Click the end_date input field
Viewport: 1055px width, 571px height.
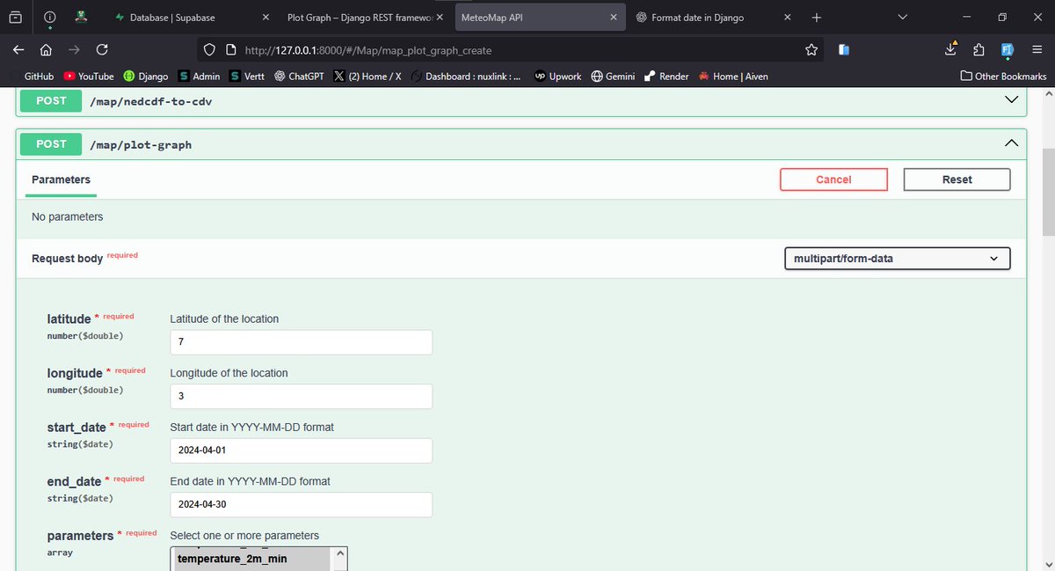click(x=301, y=505)
